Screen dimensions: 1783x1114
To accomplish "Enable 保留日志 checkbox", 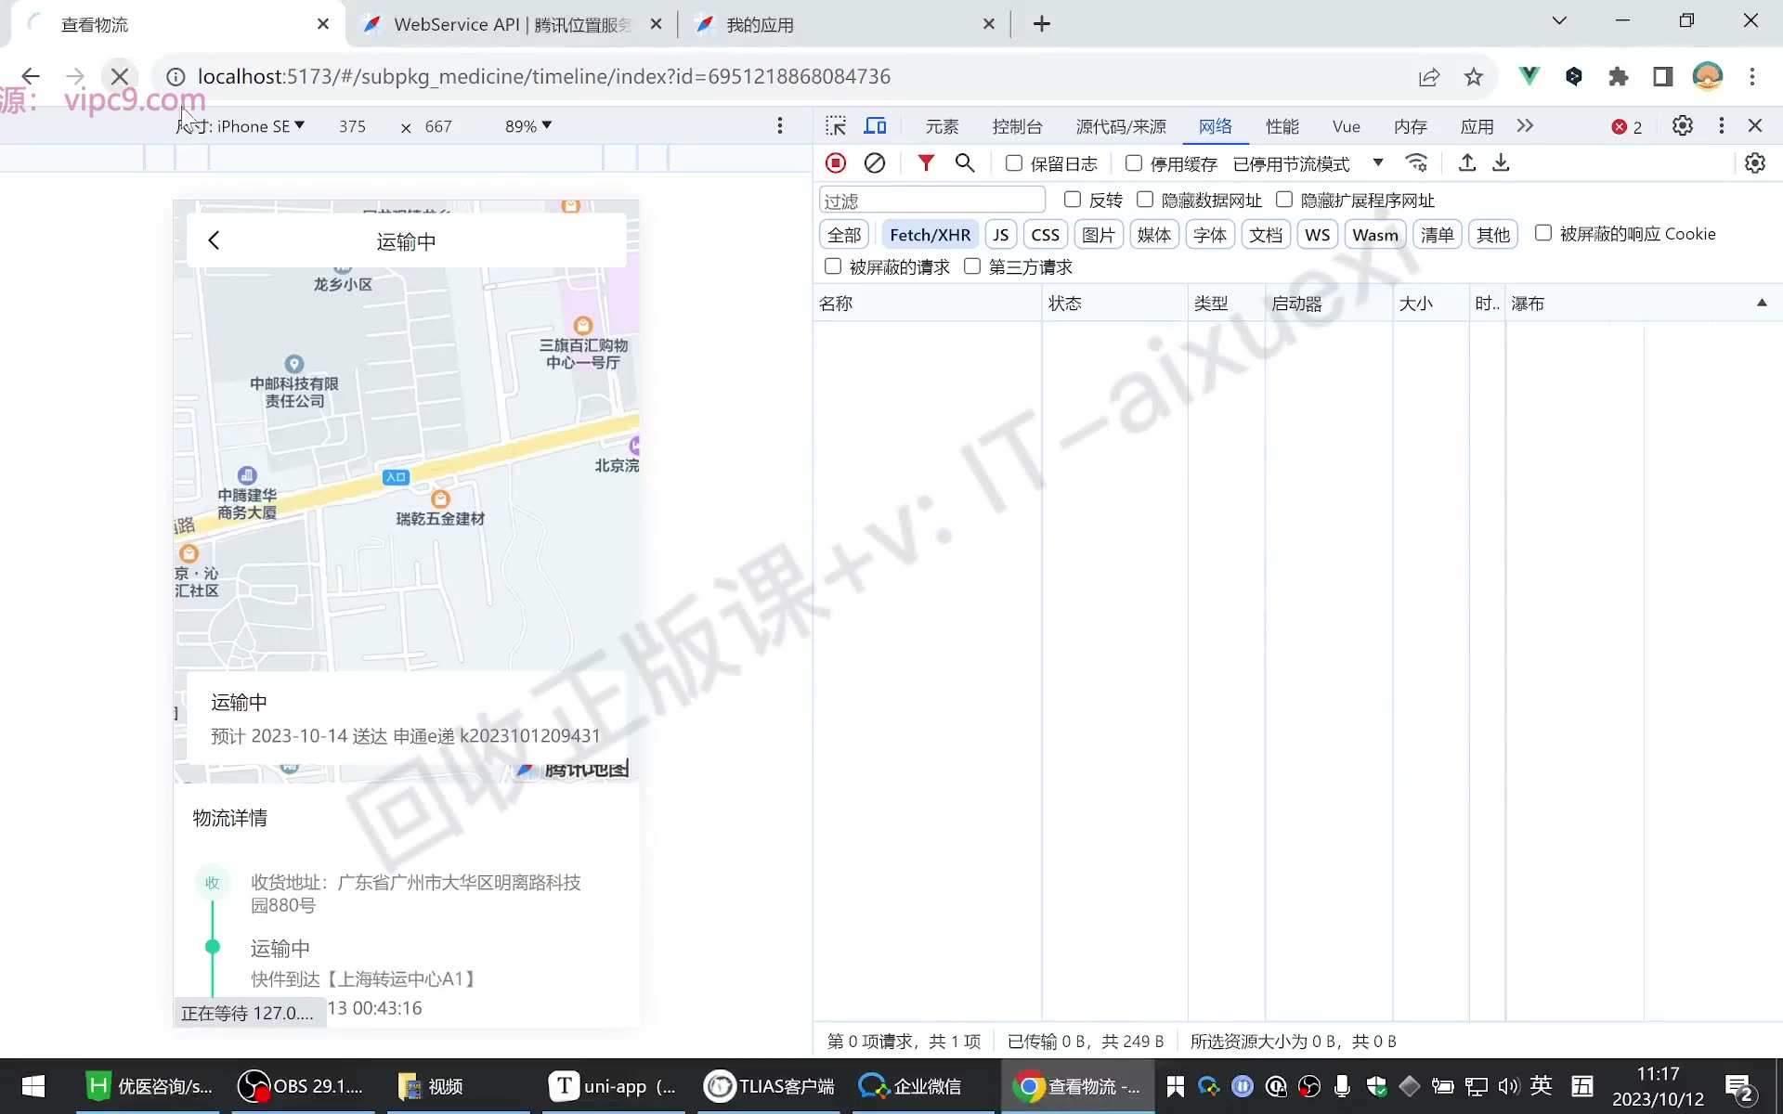I will [x=1014, y=163].
